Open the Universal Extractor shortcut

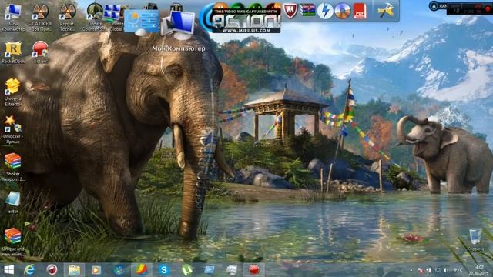[x=13, y=92]
